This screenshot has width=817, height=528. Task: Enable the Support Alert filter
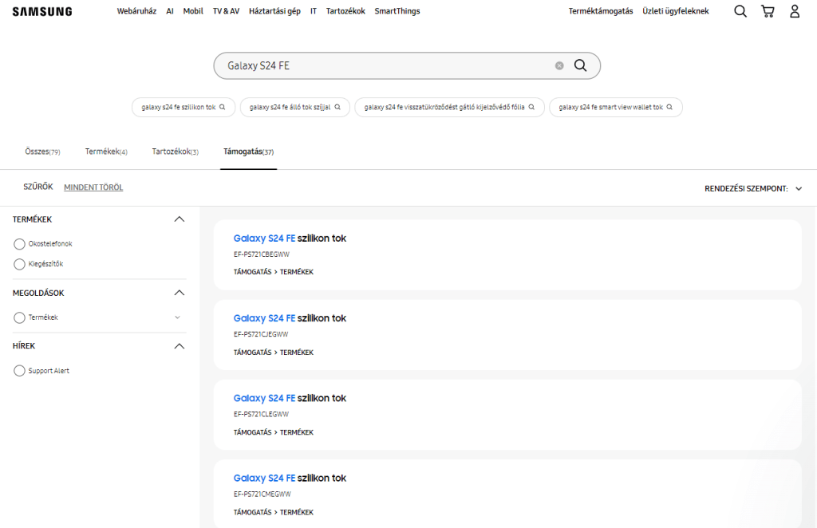20,371
